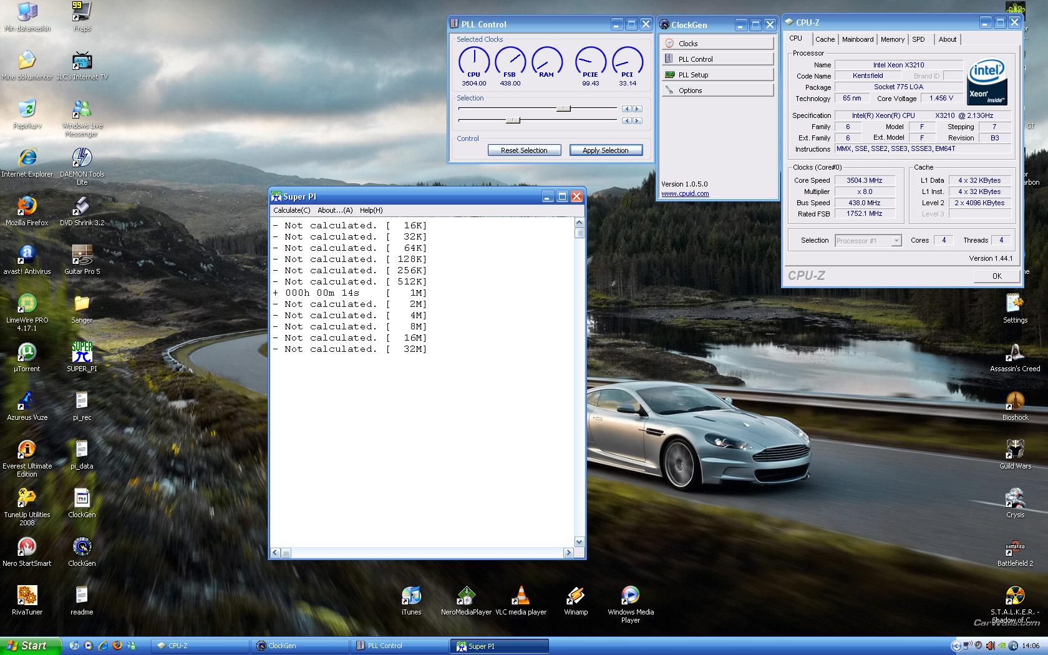Viewport: 1048px width, 655px height.
Task: Open About tab in CPU-Z
Action: point(947,39)
